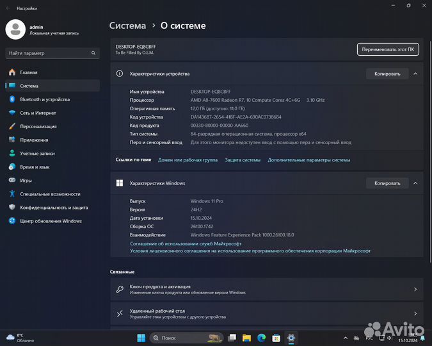Open Удаленный рабочий стол chevron

tap(415, 313)
